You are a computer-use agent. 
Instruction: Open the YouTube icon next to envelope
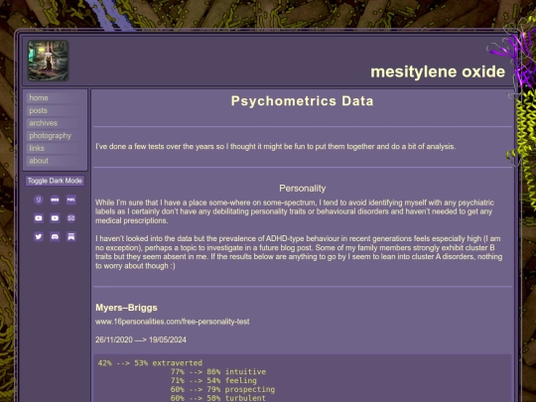tap(55, 218)
